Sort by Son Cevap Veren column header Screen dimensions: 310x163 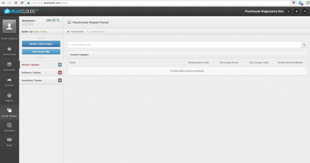(229, 63)
